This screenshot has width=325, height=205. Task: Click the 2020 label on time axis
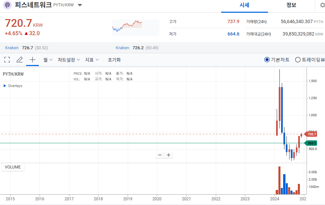(x=157, y=199)
